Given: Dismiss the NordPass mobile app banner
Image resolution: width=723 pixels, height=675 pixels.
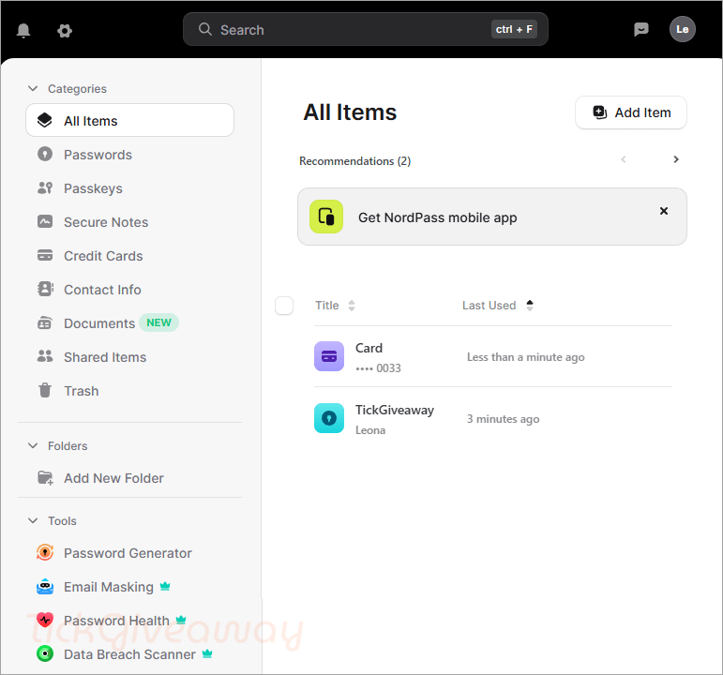Looking at the screenshot, I should coord(664,211).
